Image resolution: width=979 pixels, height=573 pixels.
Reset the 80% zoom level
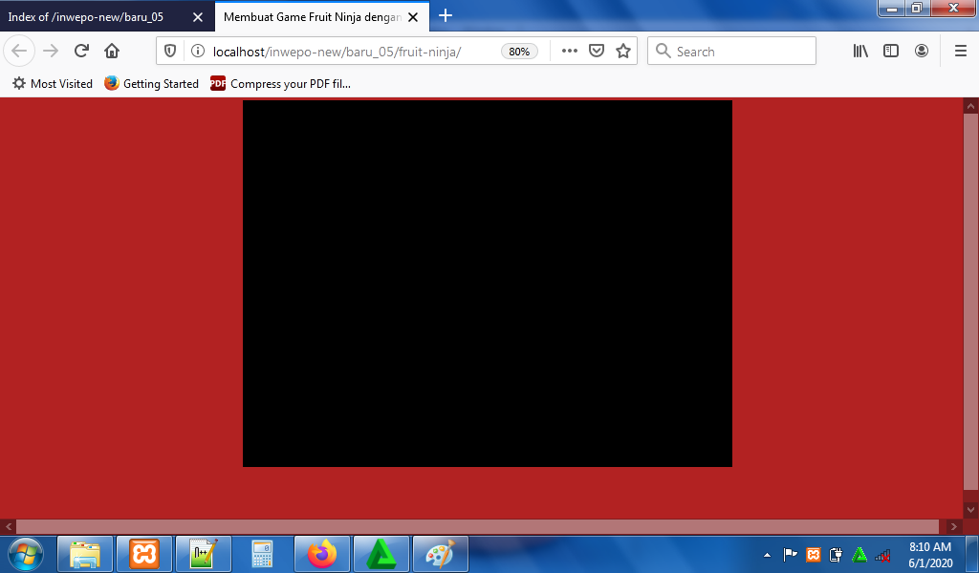tap(519, 52)
